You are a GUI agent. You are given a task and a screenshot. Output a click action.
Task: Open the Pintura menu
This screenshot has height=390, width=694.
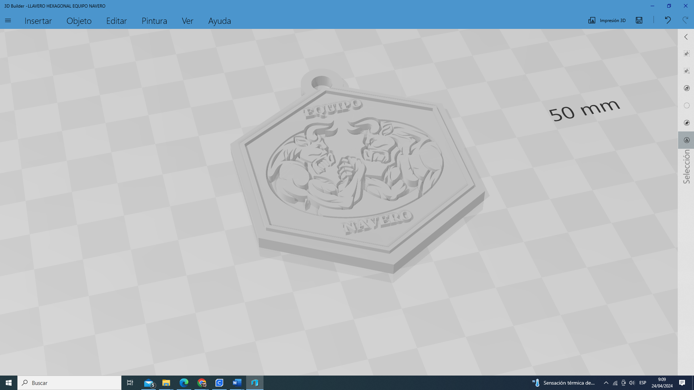(154, 21)
